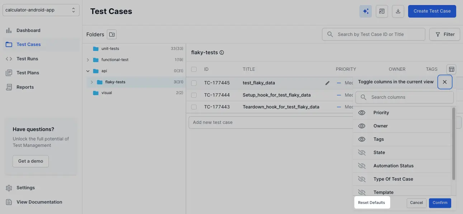This screenshot has height=214, width=463.
Task: Open Test Runs in sidebar
Action: [27, 59]
